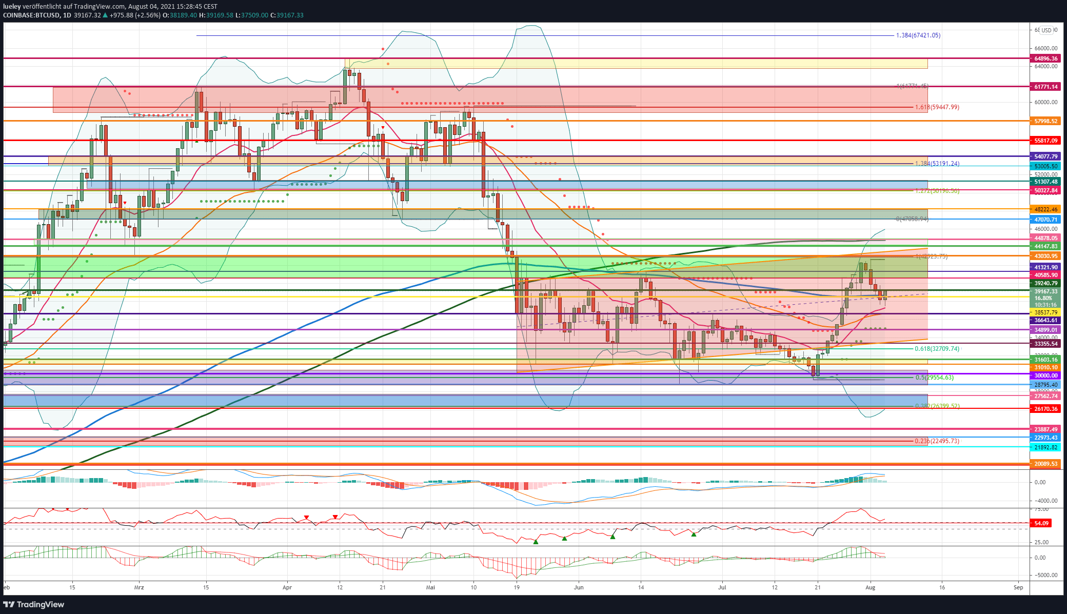Select the 28795.40 price label
This screenshot has height=614, width=1067.
click(x=1045, y=385)
